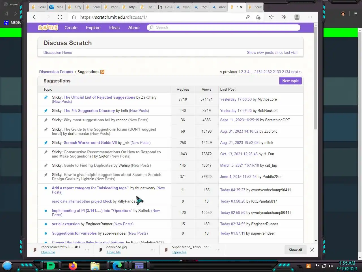Click the page vertical scrollbar thumb
This screenshot has height=272, width=362.
316,78
